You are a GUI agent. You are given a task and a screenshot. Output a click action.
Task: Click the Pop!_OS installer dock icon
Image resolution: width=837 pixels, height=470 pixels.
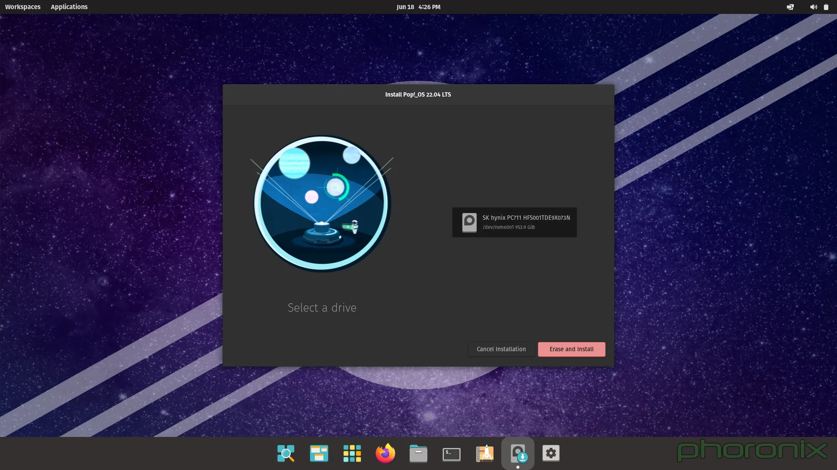(518, 453)
